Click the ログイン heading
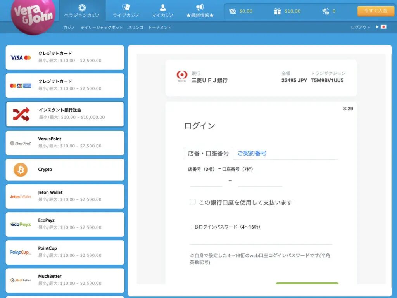 [x=200, y=126]
